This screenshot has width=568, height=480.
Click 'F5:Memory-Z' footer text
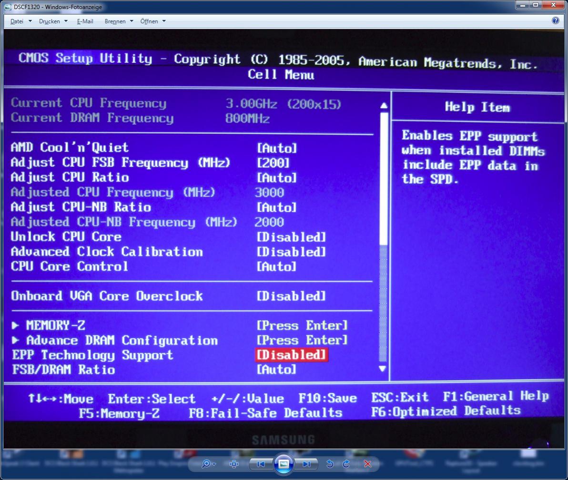click(119, 413)
